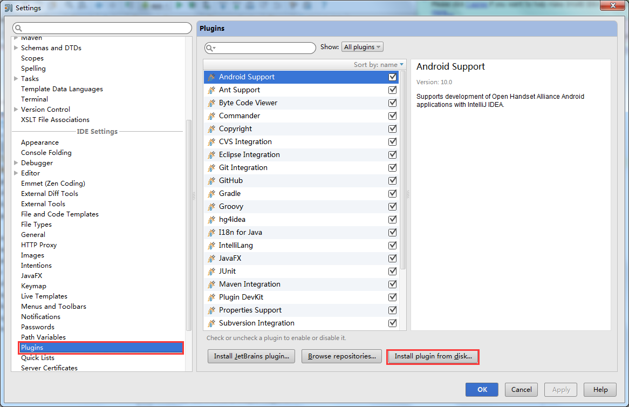Screen dimensions: 629x407
Task: Disable the Git Integration checkbox
Action: pos(392,168)
